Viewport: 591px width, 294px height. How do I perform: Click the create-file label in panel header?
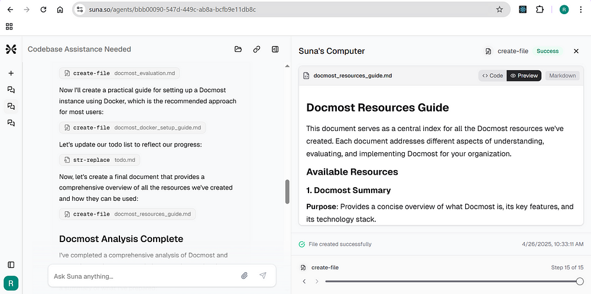513,51
